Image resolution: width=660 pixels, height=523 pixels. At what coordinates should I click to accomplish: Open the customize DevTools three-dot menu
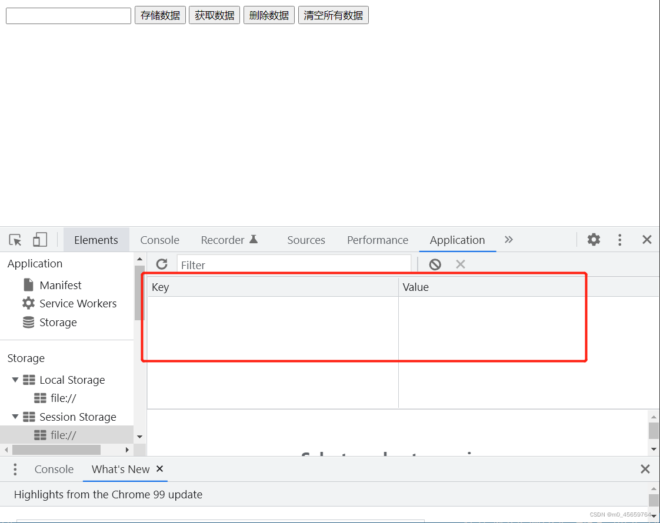tap(619, 240)
